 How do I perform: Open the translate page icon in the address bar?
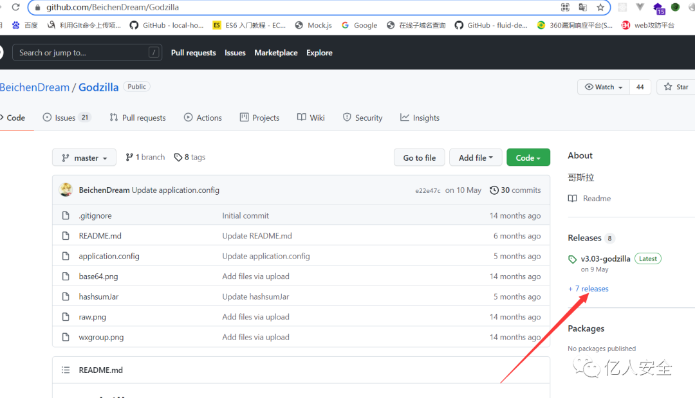coord(583,8)
